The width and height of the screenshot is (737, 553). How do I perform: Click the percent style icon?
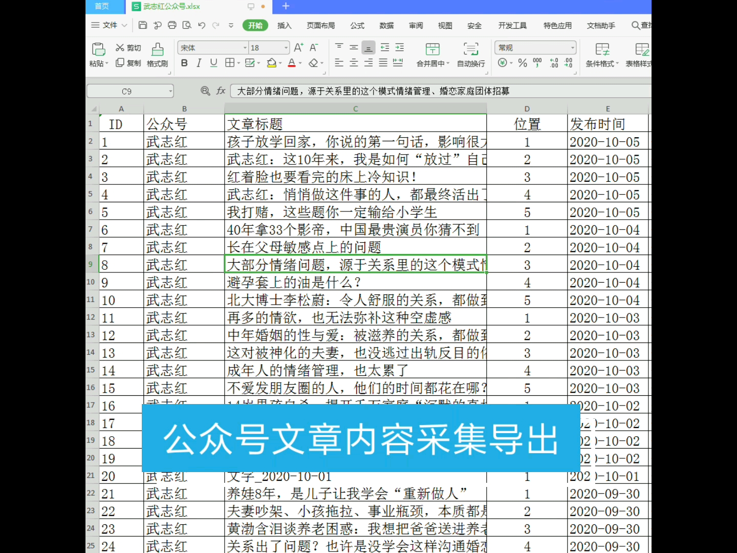pos(522,62)
